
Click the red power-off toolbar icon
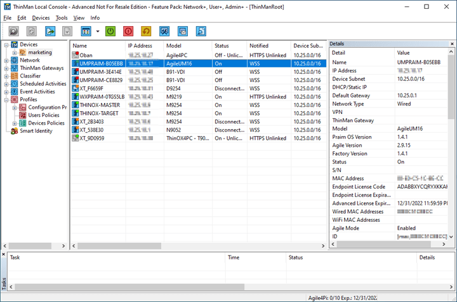[x=129, y=31]
